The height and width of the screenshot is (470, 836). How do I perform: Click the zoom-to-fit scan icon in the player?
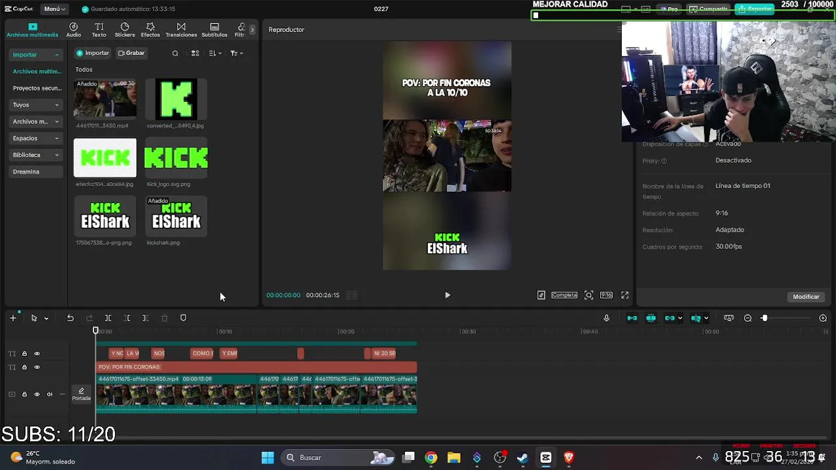[588, 295]
